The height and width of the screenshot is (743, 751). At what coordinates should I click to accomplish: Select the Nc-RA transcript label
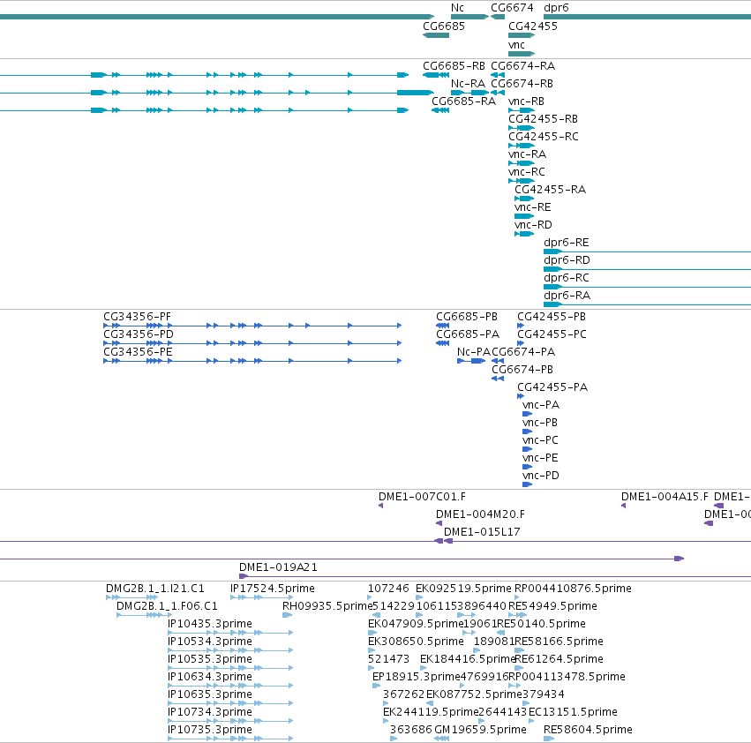click(x=468, y=84)
